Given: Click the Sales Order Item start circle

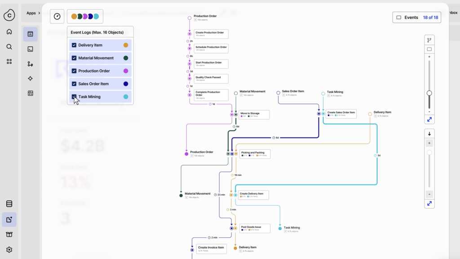Looking at the screenshot, I should [278, 93].
